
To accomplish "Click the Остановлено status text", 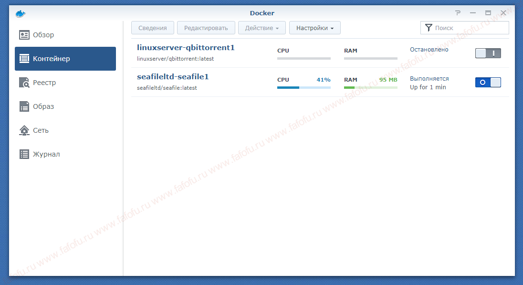I will click(429, 49).
